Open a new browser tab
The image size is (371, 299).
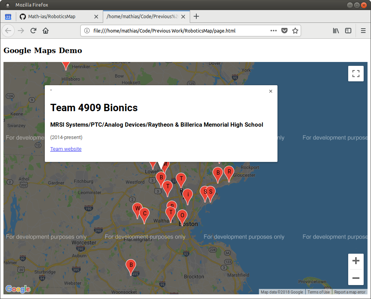pyautogui.click(x=196, y=16)
